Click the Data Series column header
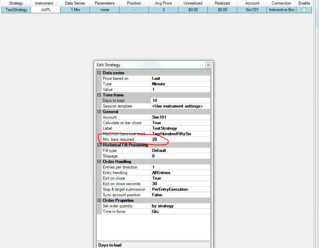The height and width of the screenshot is (248, 320). 75,3
